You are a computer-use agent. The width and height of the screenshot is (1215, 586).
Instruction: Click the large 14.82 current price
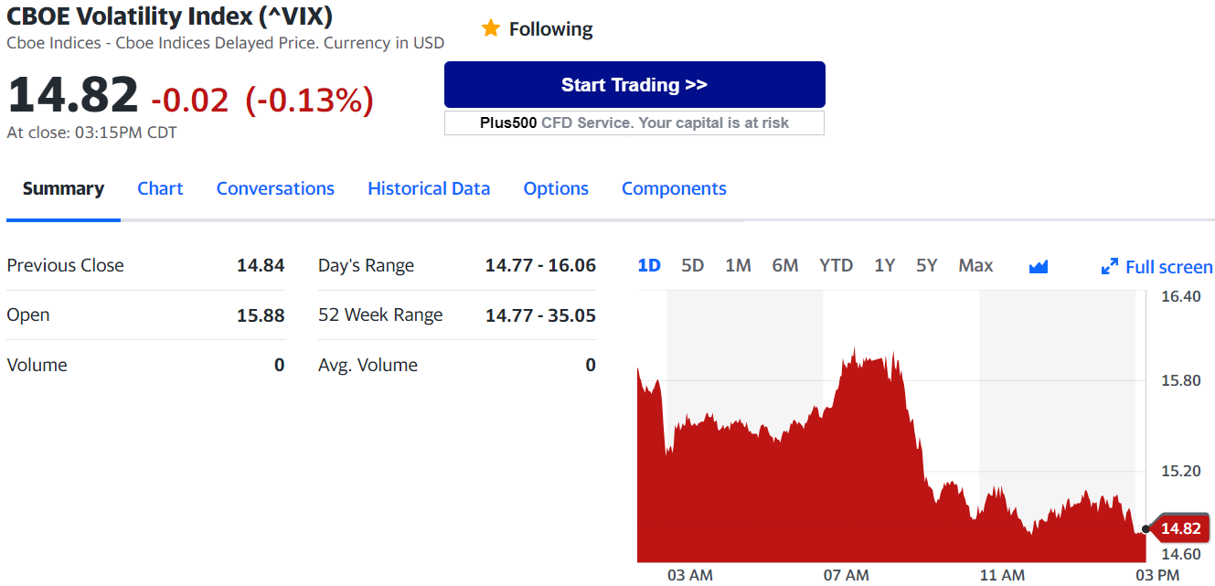coord(73,96)
